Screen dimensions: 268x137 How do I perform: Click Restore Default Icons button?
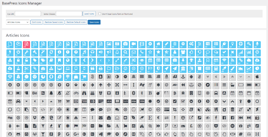pos(76,22)
